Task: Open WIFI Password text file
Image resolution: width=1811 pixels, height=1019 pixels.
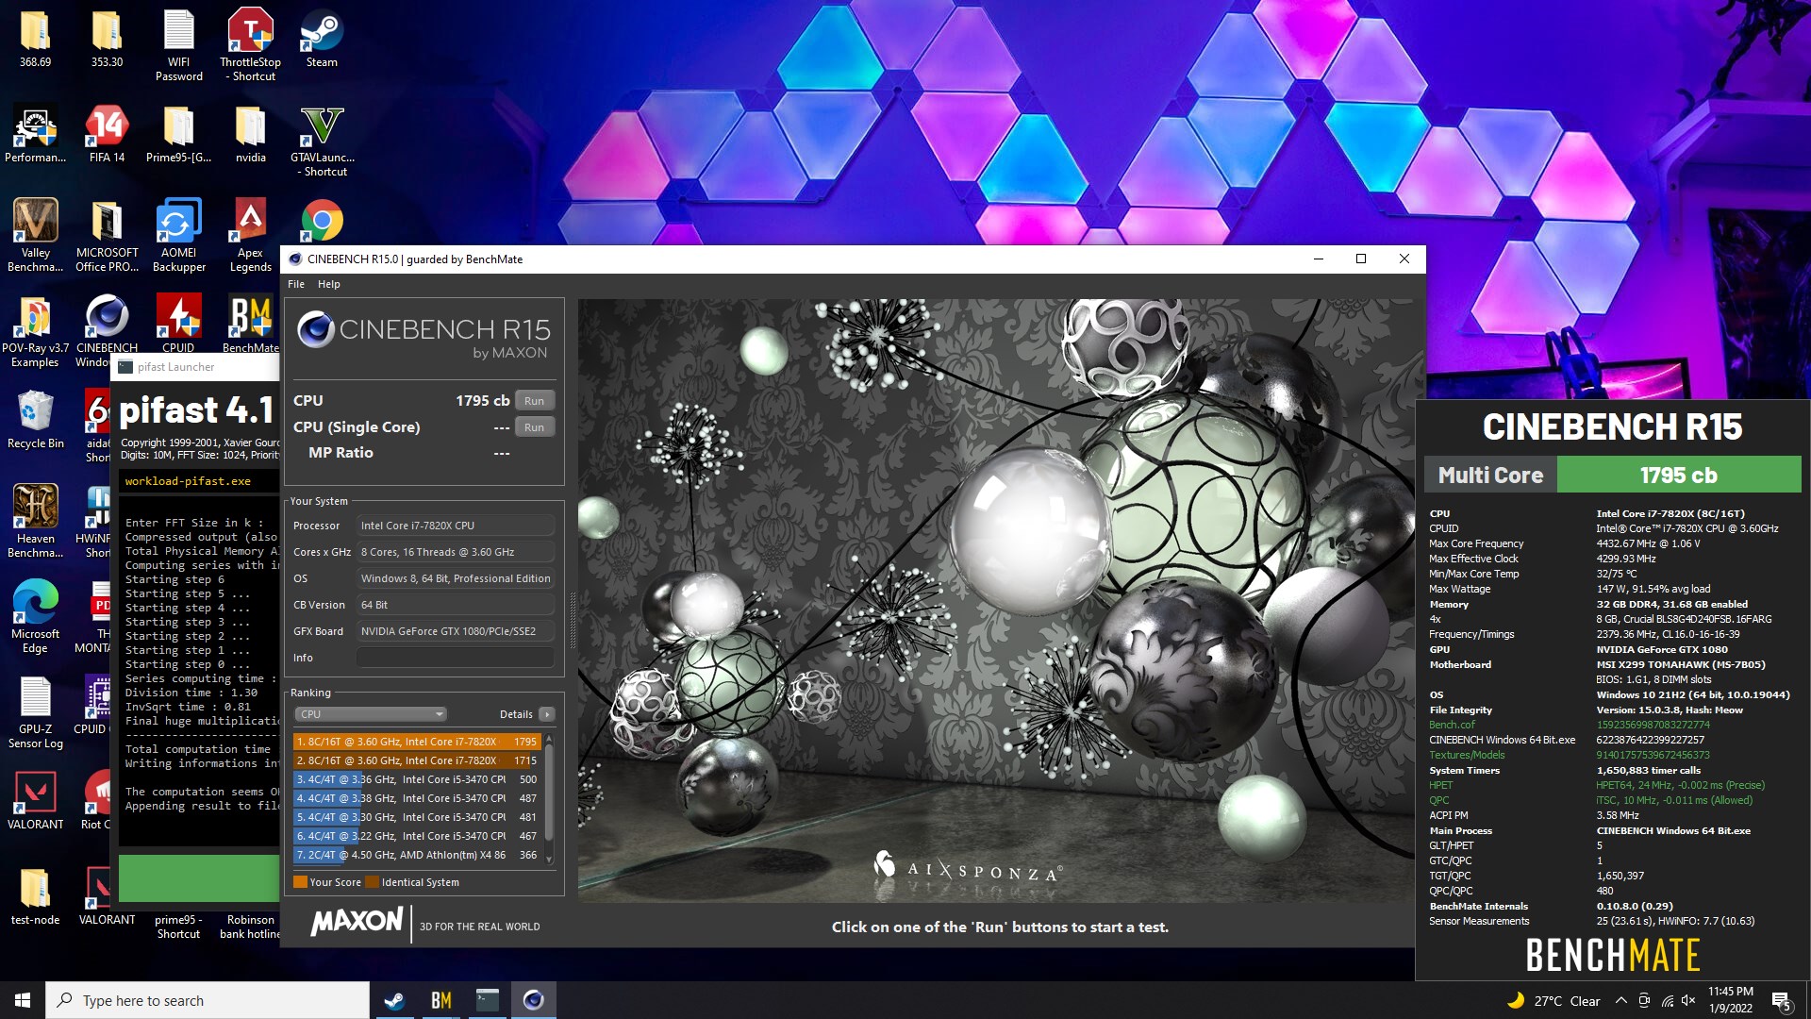Action: pos(178,45)
